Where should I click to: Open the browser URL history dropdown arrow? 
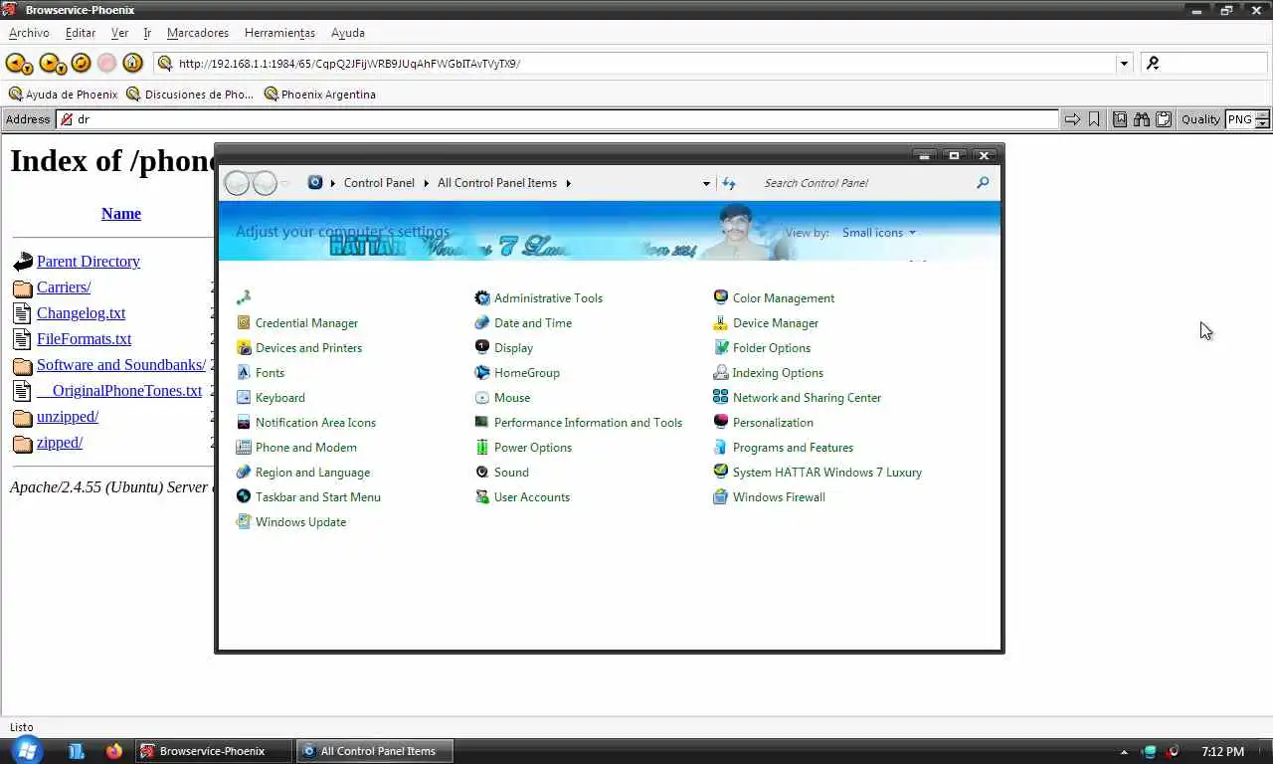(x=1124, y=64)
